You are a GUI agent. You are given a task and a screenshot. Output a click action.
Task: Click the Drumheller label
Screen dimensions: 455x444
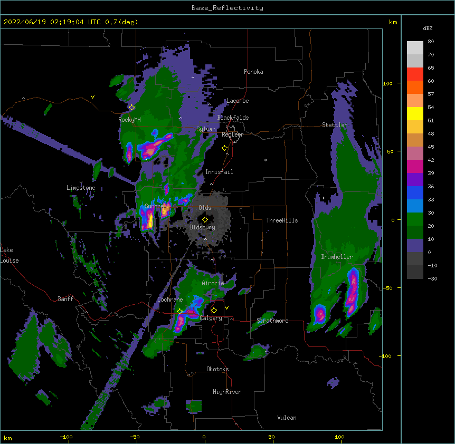pyautogui.click(x=337, y=257)
